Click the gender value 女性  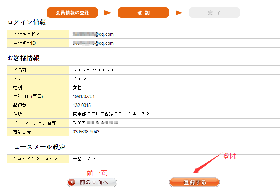pyautogui.click(x=77, y=87)
